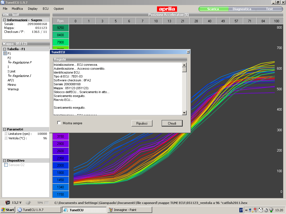Switch to TuneECU 1.9.7 taskbar item
The width and height of the screenshot is (286, 214).
pos(39,210)
